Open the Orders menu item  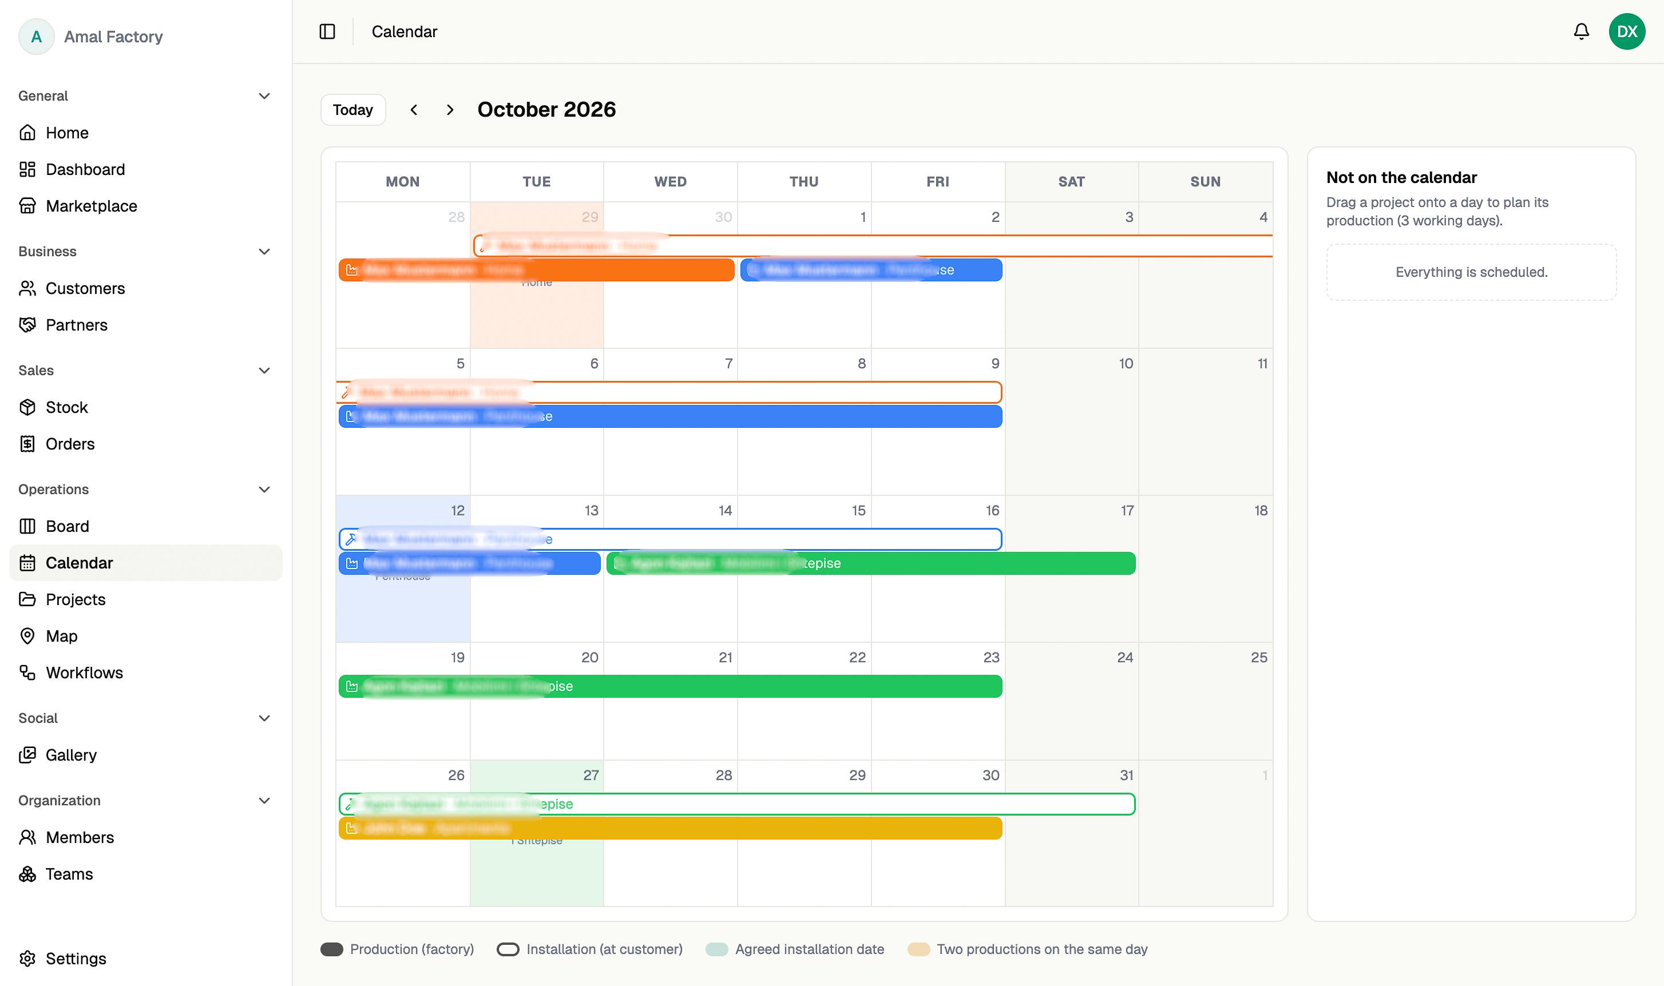tap(145, 444)
